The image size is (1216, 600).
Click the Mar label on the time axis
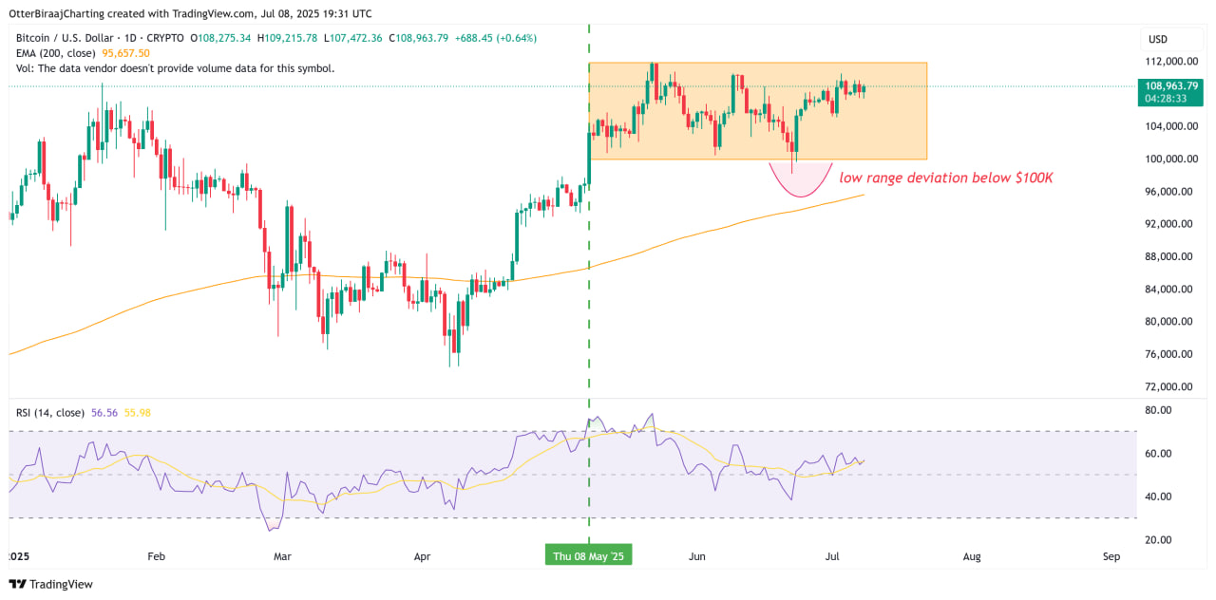(281, 555)
